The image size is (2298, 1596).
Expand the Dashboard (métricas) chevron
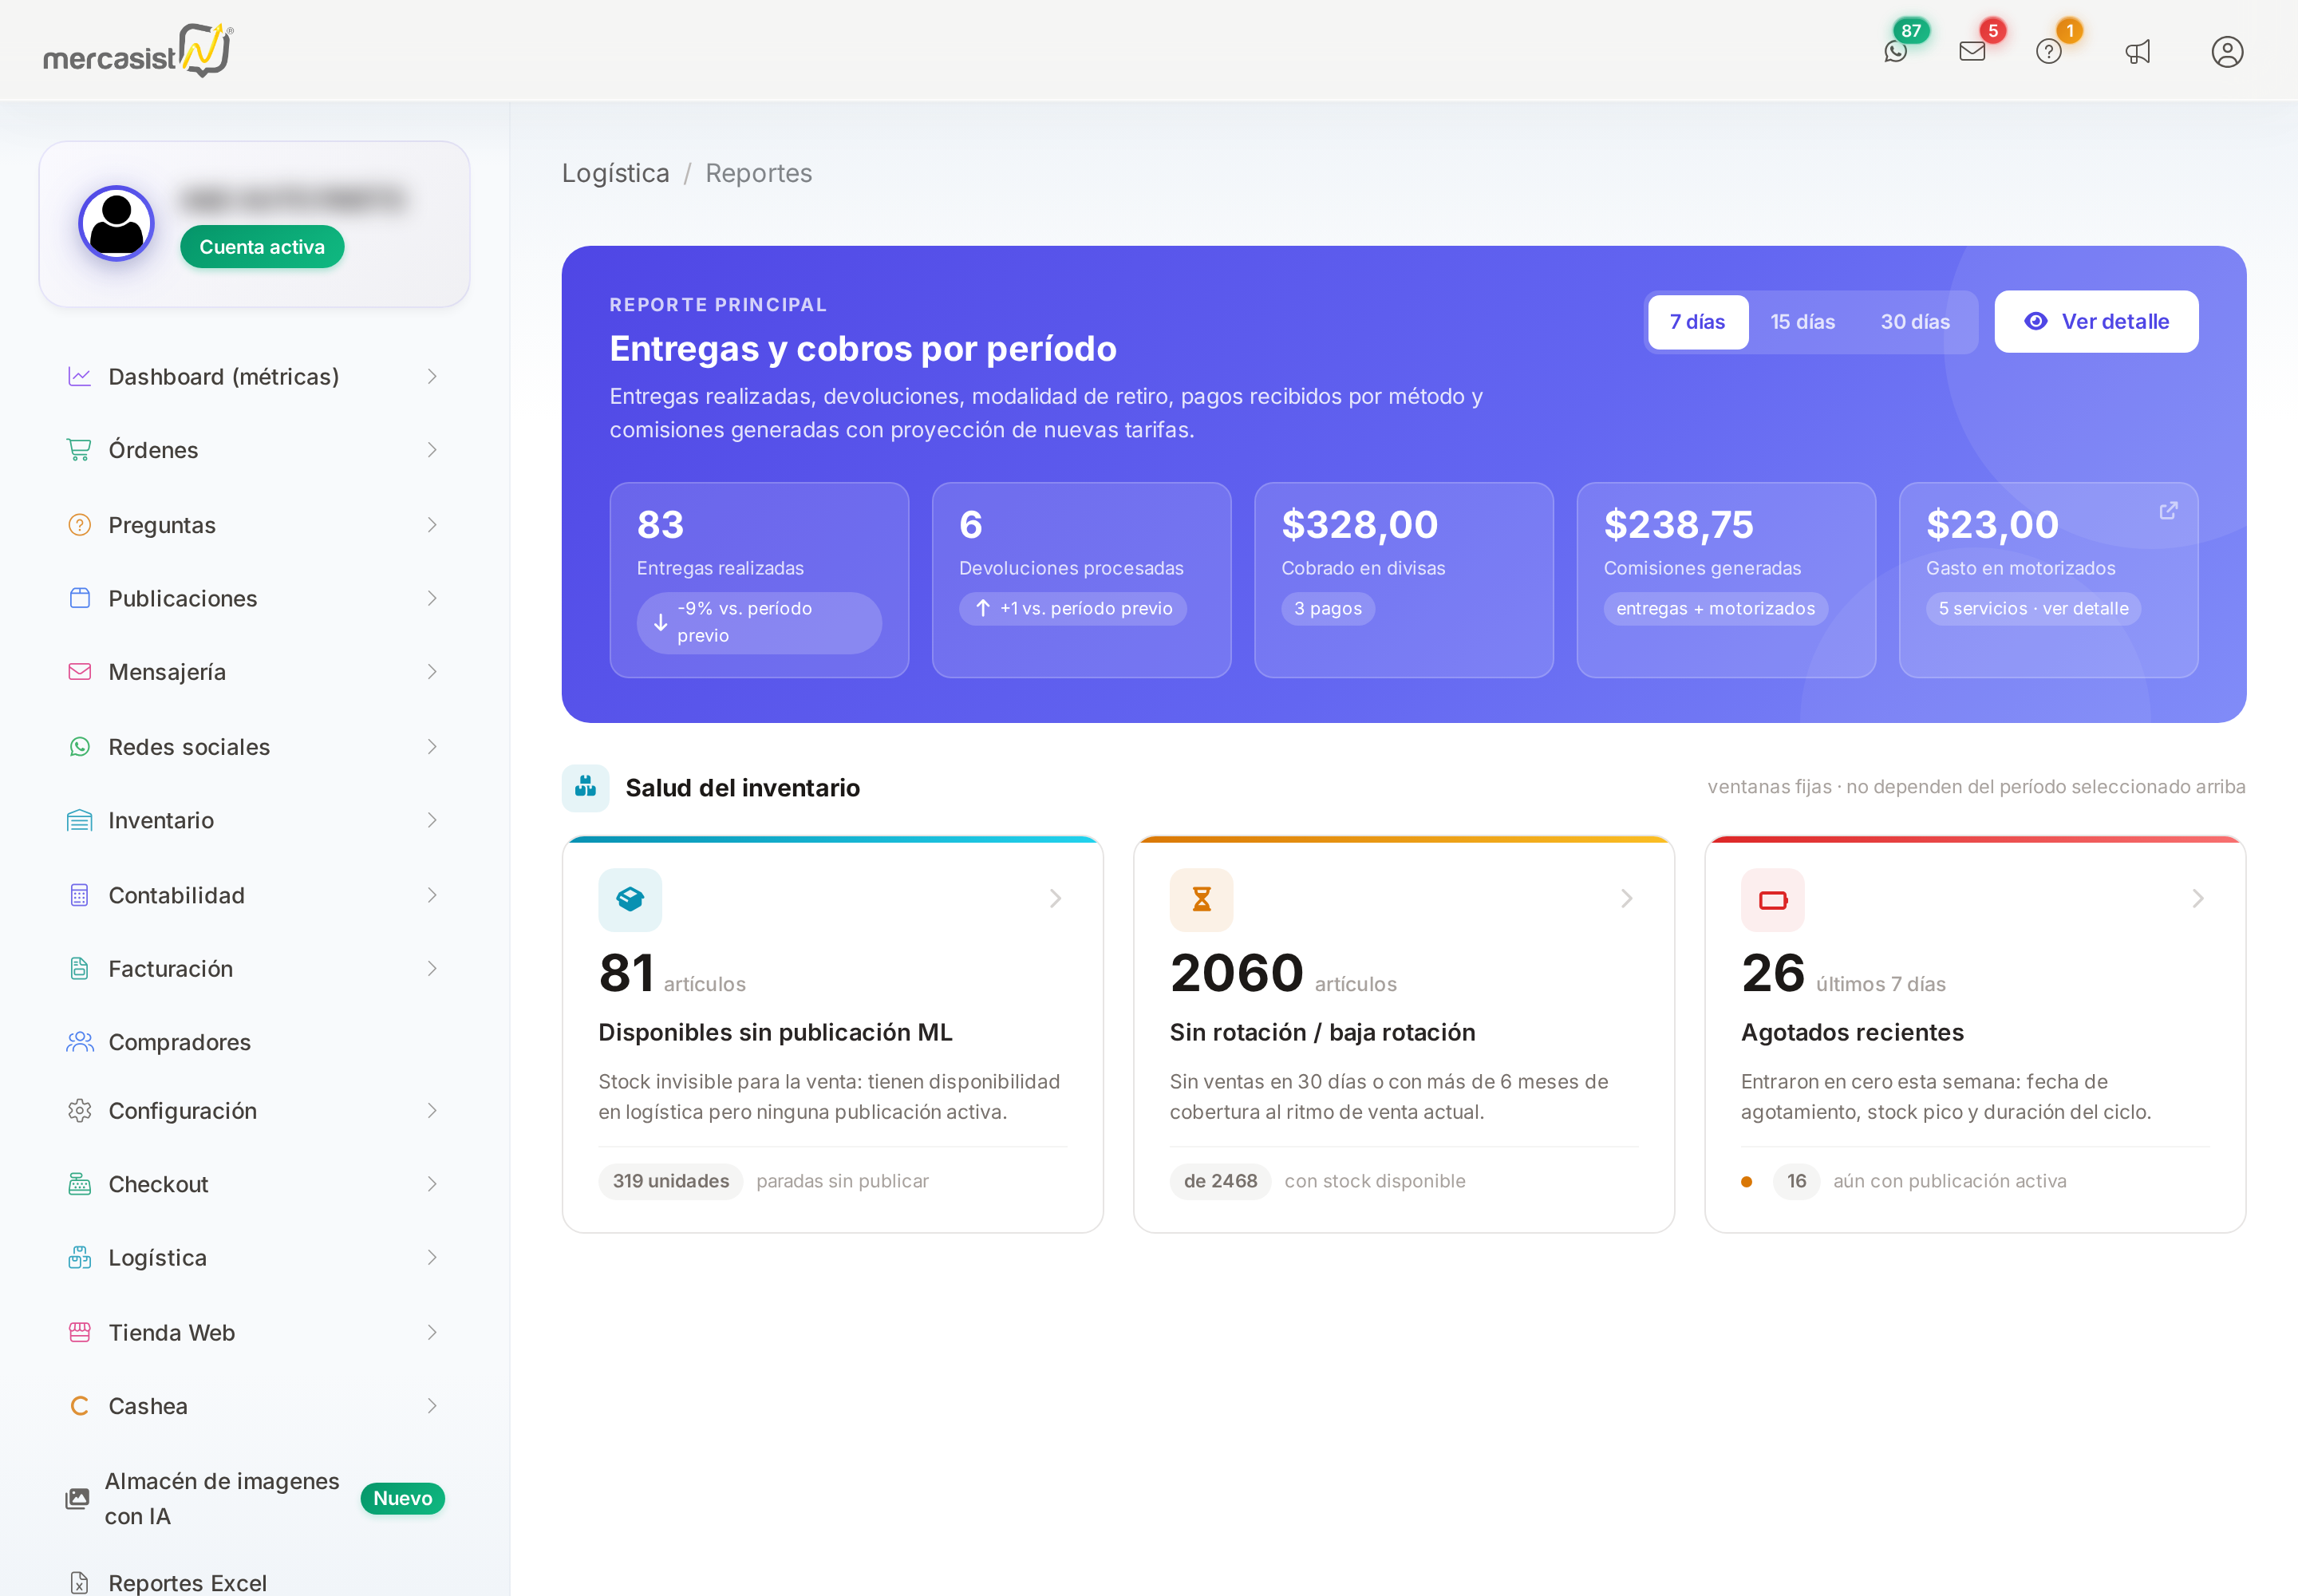click(x=432, y=376)
